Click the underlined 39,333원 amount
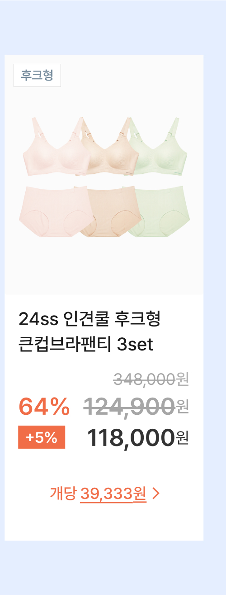The image size is (226, 595). point(113,494)
